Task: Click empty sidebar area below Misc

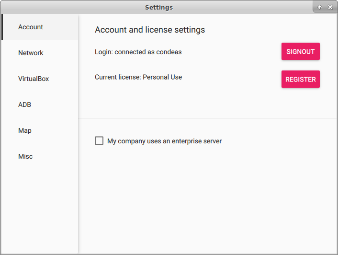Action: pyautogui.click(x=40, y=210)
